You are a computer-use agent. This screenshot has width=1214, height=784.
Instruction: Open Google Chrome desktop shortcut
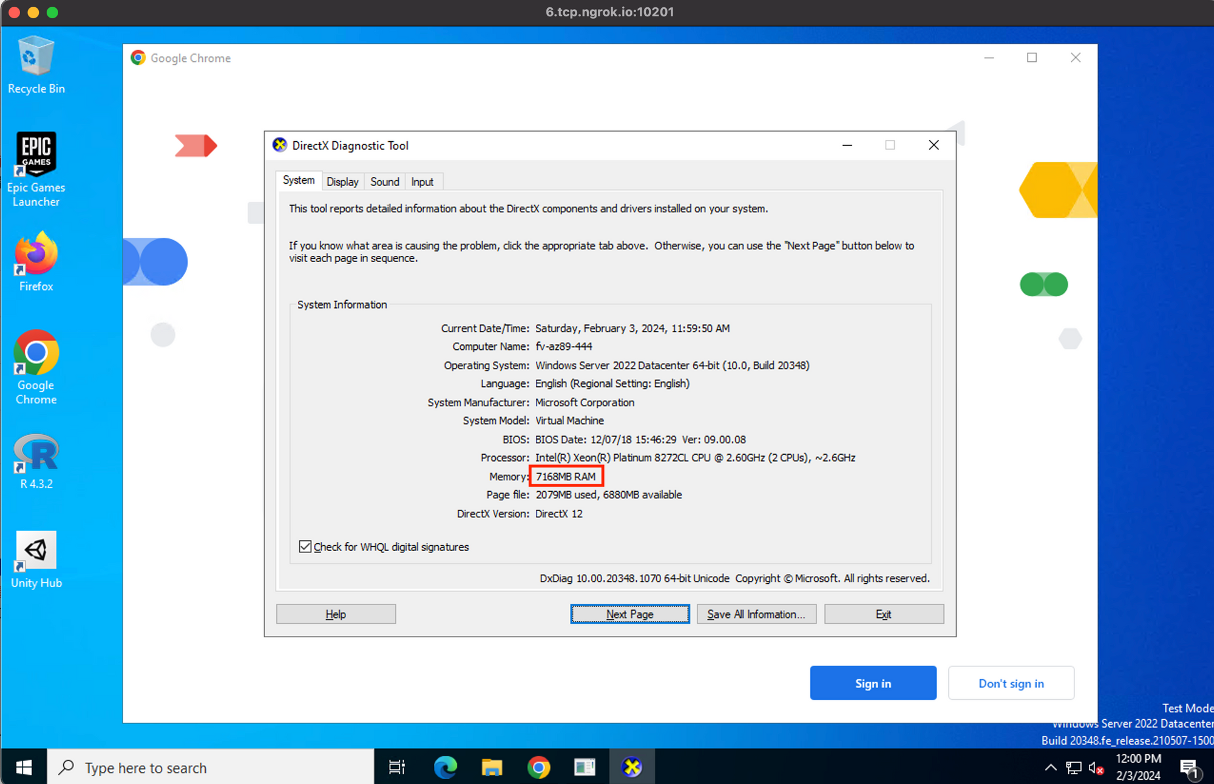click(x=36, y=367)
